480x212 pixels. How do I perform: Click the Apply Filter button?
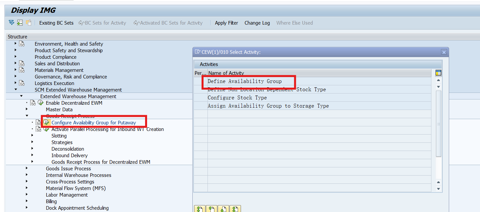pyautogui.click(x=226, y=23)
